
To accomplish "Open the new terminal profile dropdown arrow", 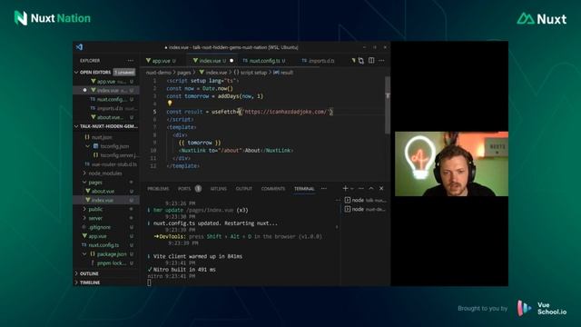I will (x=352, y=188).
